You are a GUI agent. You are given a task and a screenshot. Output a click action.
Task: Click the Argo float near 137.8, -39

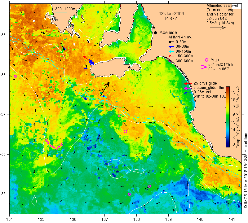point(129,195)
